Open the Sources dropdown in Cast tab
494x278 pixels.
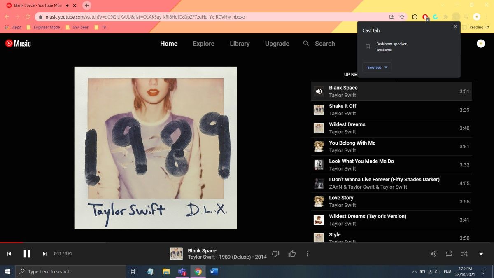tap(377, 67)
